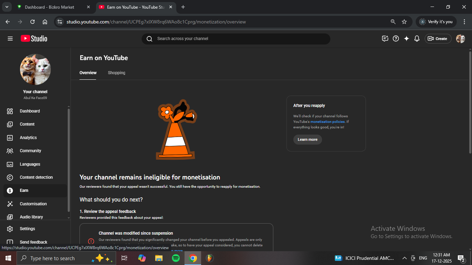Screen dimensions: 472x265
Task: Open the monetisation policies link
Action: point(327,122)
